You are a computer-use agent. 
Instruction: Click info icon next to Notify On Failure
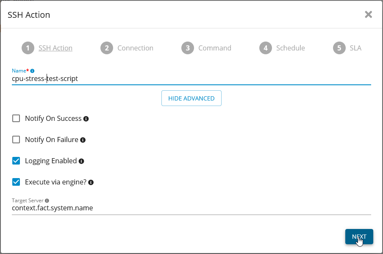click(x=83, y=140)
